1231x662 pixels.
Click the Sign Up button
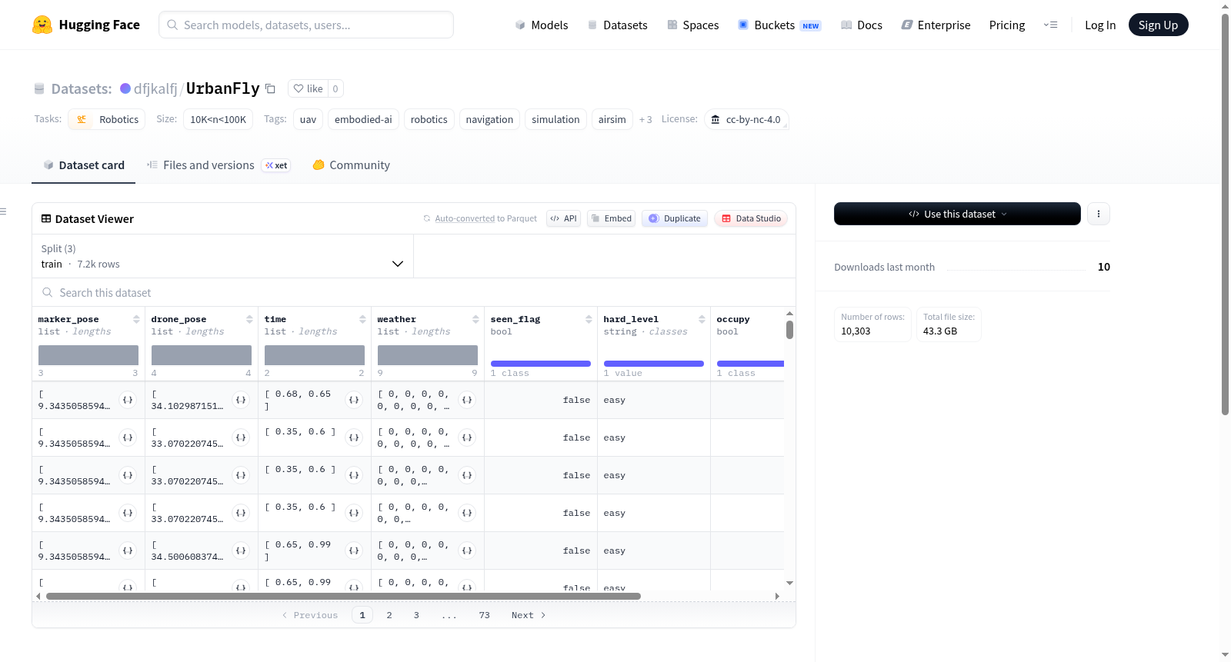click(1158, 25)
